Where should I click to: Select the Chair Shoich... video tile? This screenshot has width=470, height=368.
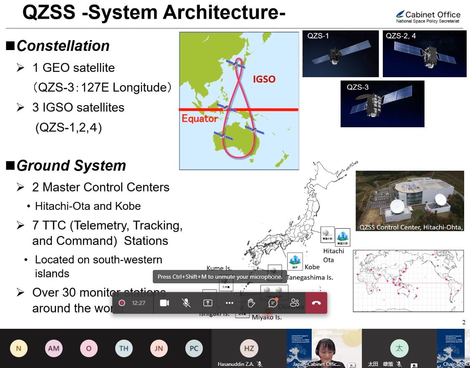453,348
